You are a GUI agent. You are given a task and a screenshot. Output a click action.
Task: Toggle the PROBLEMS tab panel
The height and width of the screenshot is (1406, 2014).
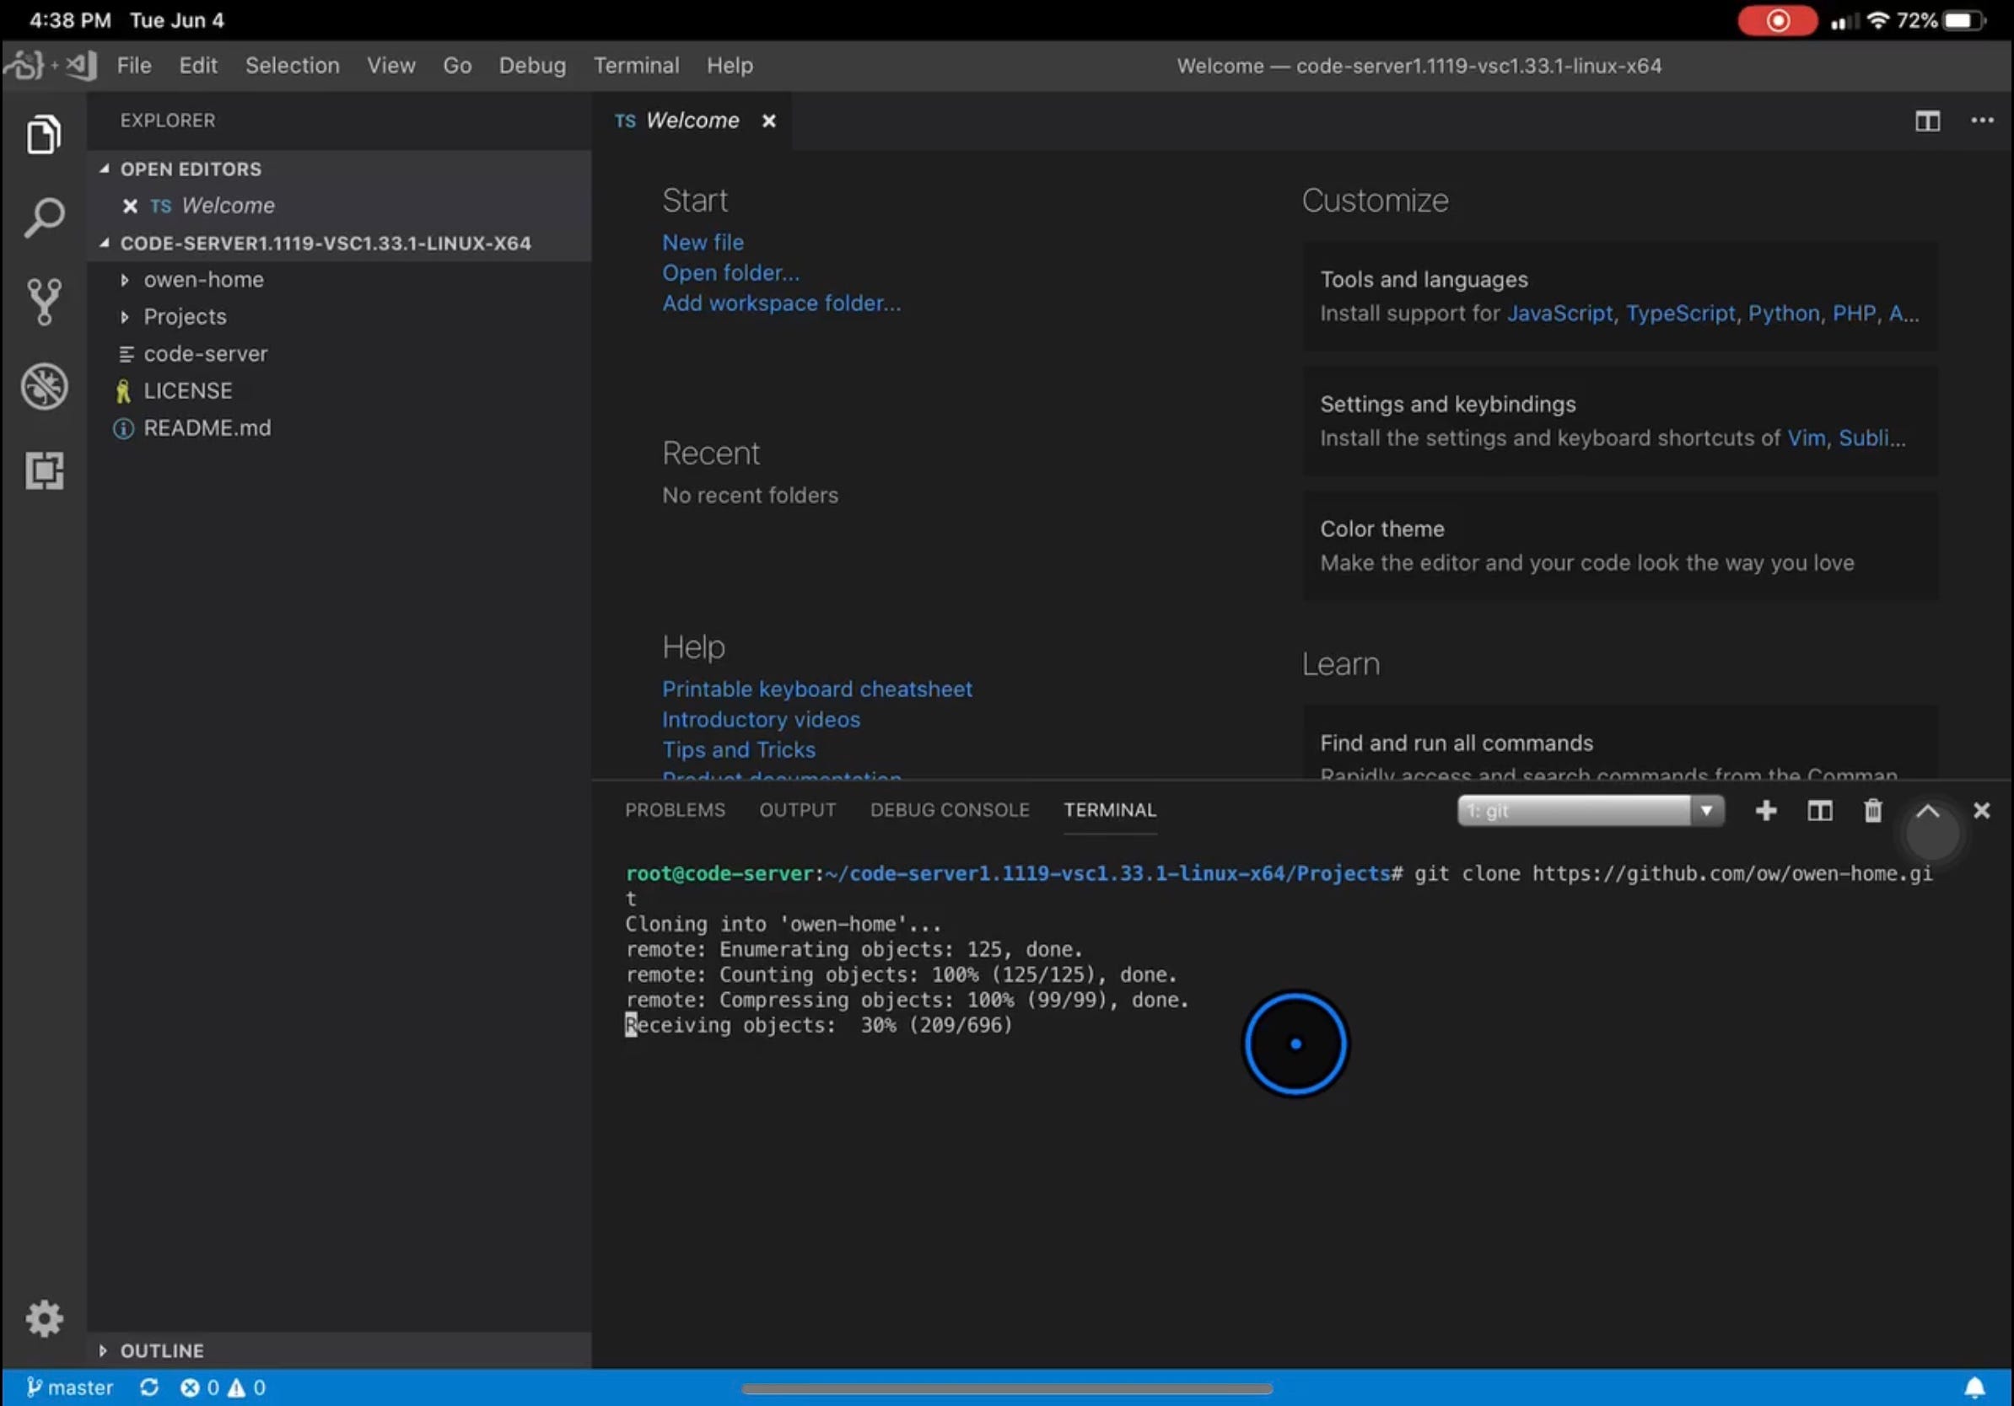coord(673,809)
